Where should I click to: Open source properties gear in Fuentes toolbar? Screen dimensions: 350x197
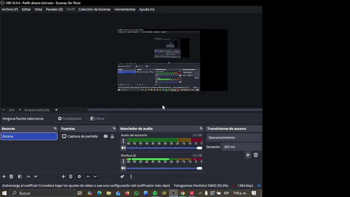tap(79, 176)
